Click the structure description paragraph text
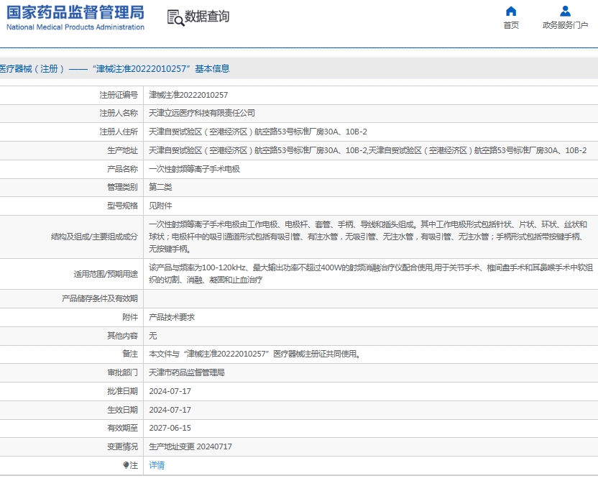Image resolution: width=598 pixels, height=481 pixels. click(x=368, y=237)
